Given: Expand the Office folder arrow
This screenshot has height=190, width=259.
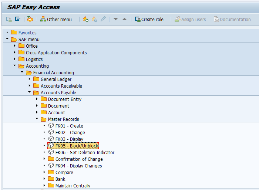Looking at the screenshot, I should [15, 46].
